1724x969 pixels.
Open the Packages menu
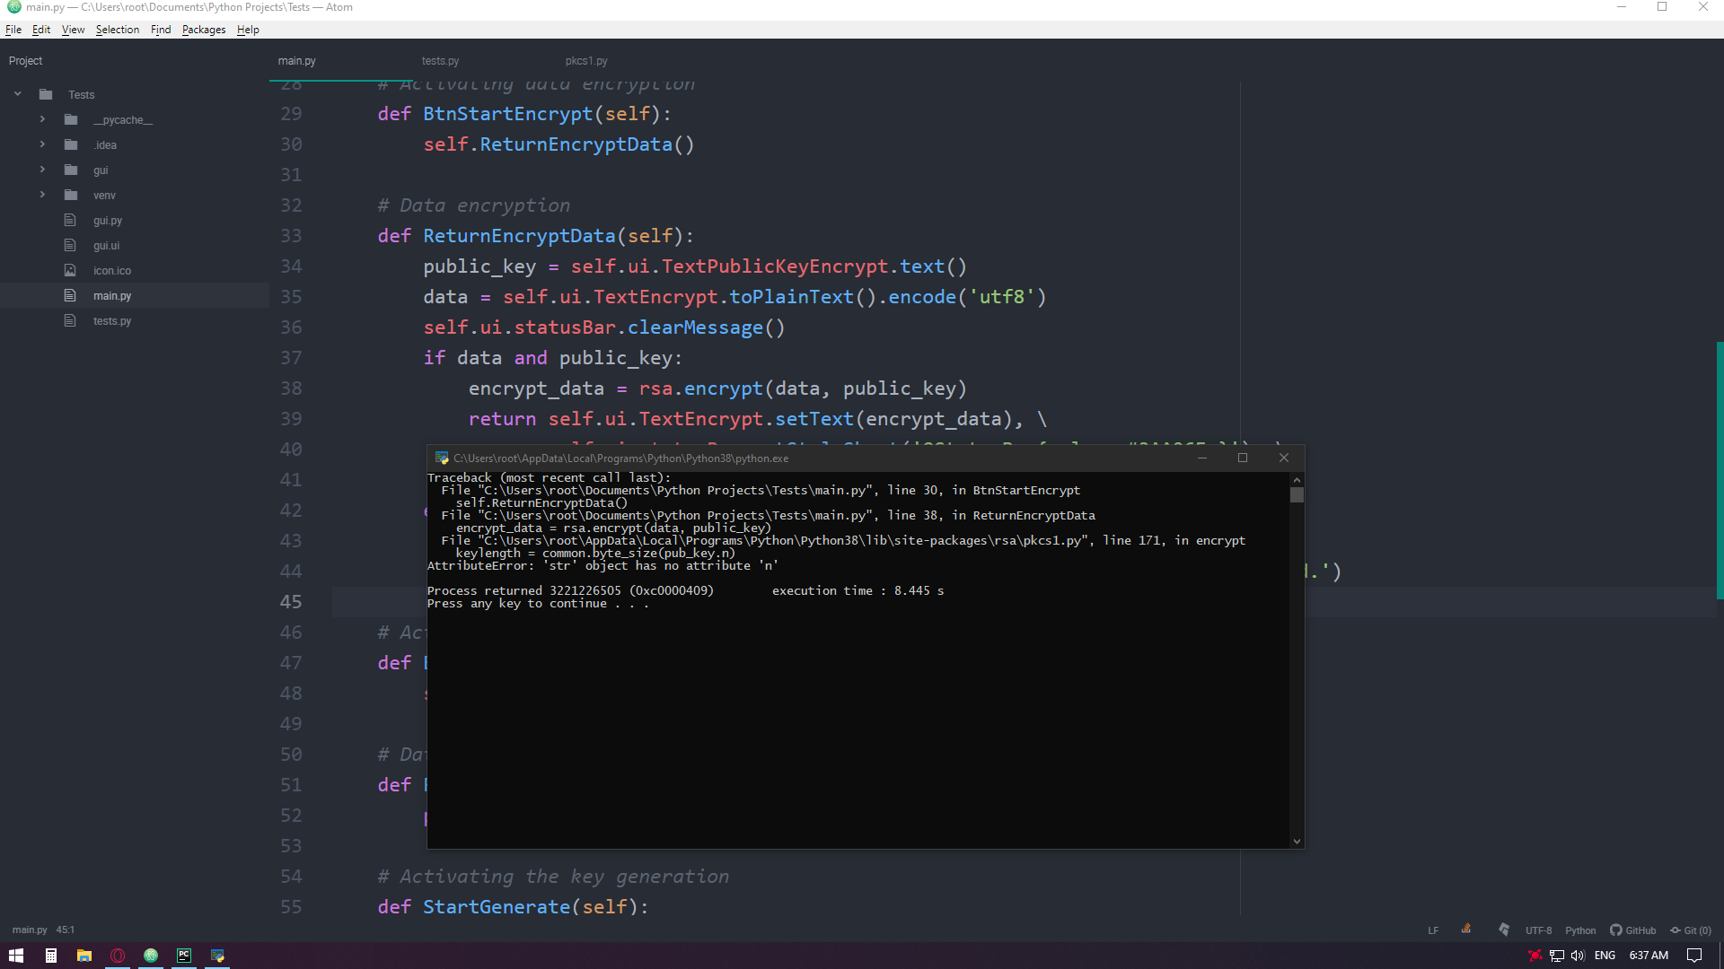tap(204, 30)
